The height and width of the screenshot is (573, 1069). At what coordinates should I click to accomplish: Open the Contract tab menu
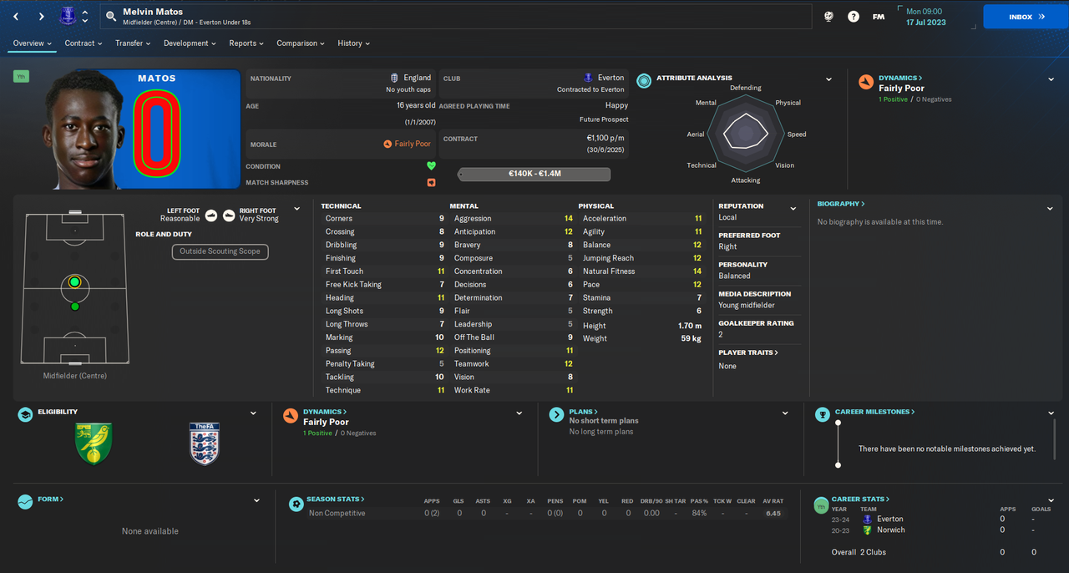click(x=84, y=43)
